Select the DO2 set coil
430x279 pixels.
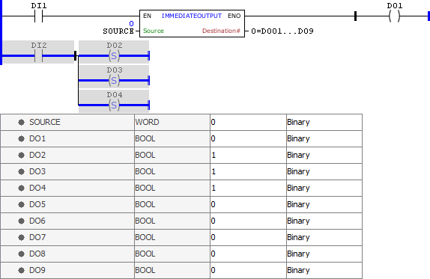[x=114, y=56]
